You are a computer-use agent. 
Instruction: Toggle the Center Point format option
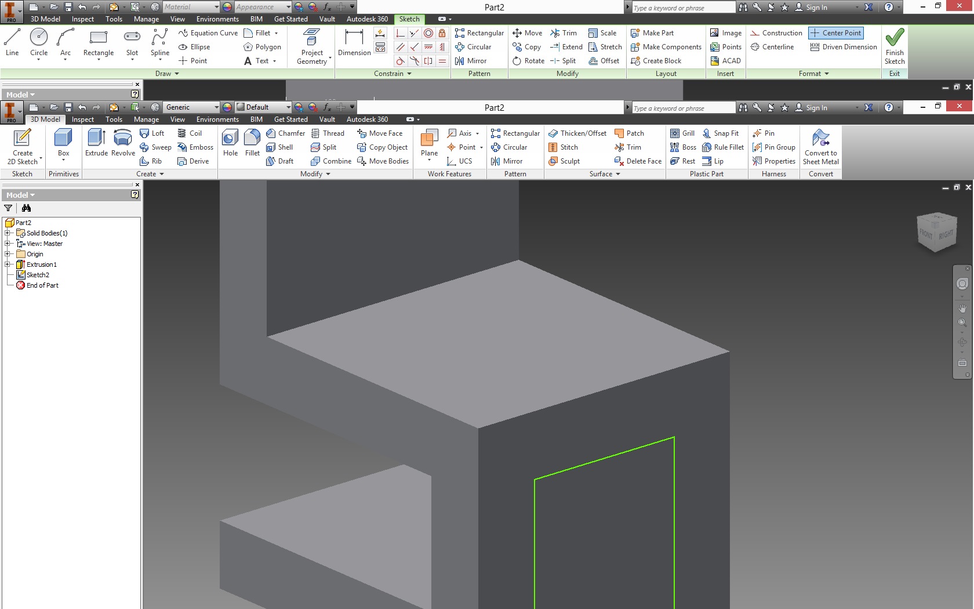pos(836,33)
